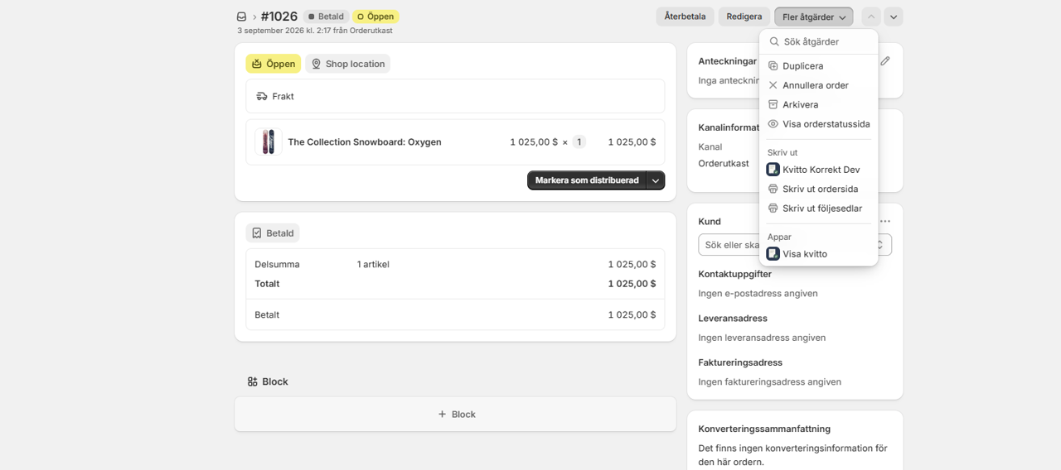Select Kvitto Korrekt Dev print option
The image size is (1061, 470).
818,169
